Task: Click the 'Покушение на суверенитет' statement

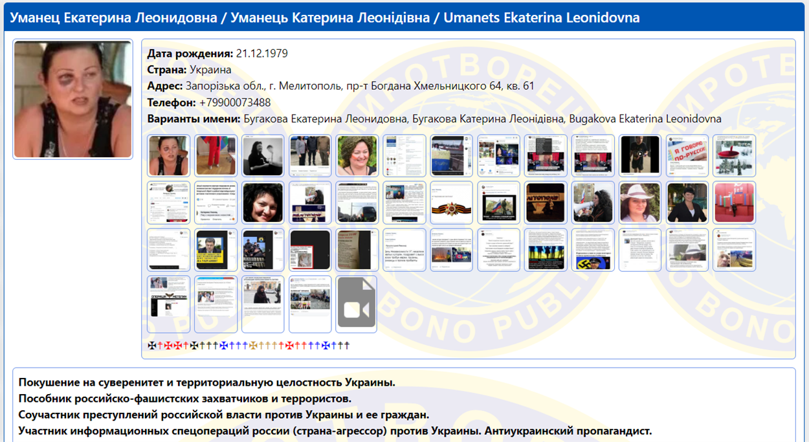Action: pos(207,382)
